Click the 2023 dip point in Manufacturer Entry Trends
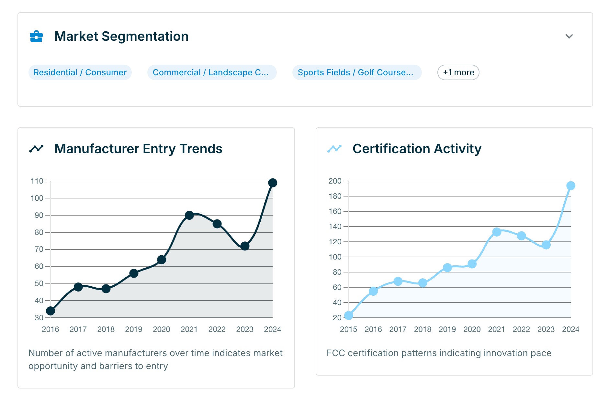Screen dimensions: 608x404 click(245, 246)
